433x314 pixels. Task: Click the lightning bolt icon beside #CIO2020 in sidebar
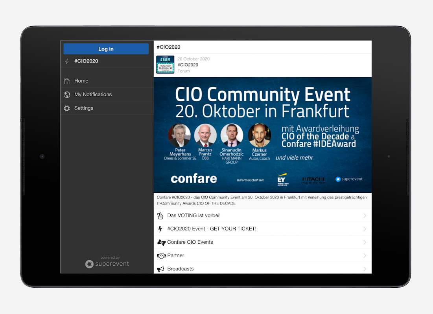click(x=67, y=61)
